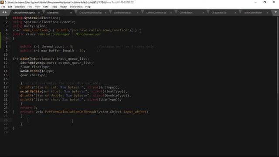Open the Selection menu
This screenshot has width=279, height=157.
coord(20,7)
